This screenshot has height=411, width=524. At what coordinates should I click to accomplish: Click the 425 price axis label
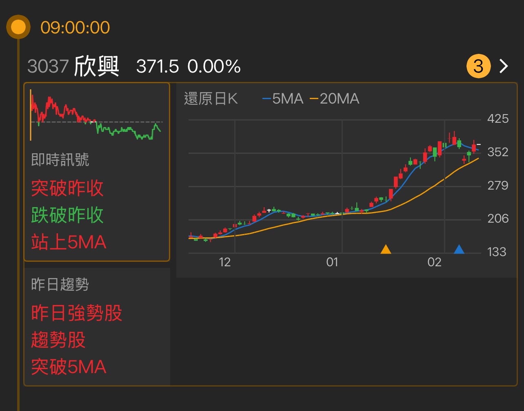coord(497,119)
